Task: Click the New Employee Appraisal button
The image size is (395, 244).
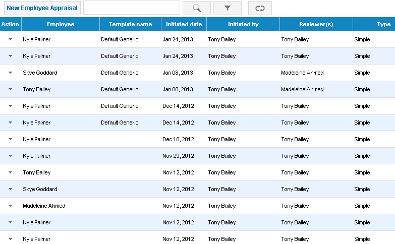Action: [42, 8]
